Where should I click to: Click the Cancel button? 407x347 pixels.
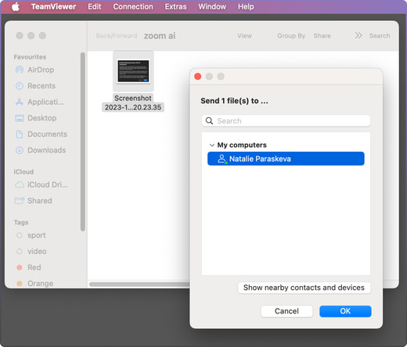click(286, 311)
